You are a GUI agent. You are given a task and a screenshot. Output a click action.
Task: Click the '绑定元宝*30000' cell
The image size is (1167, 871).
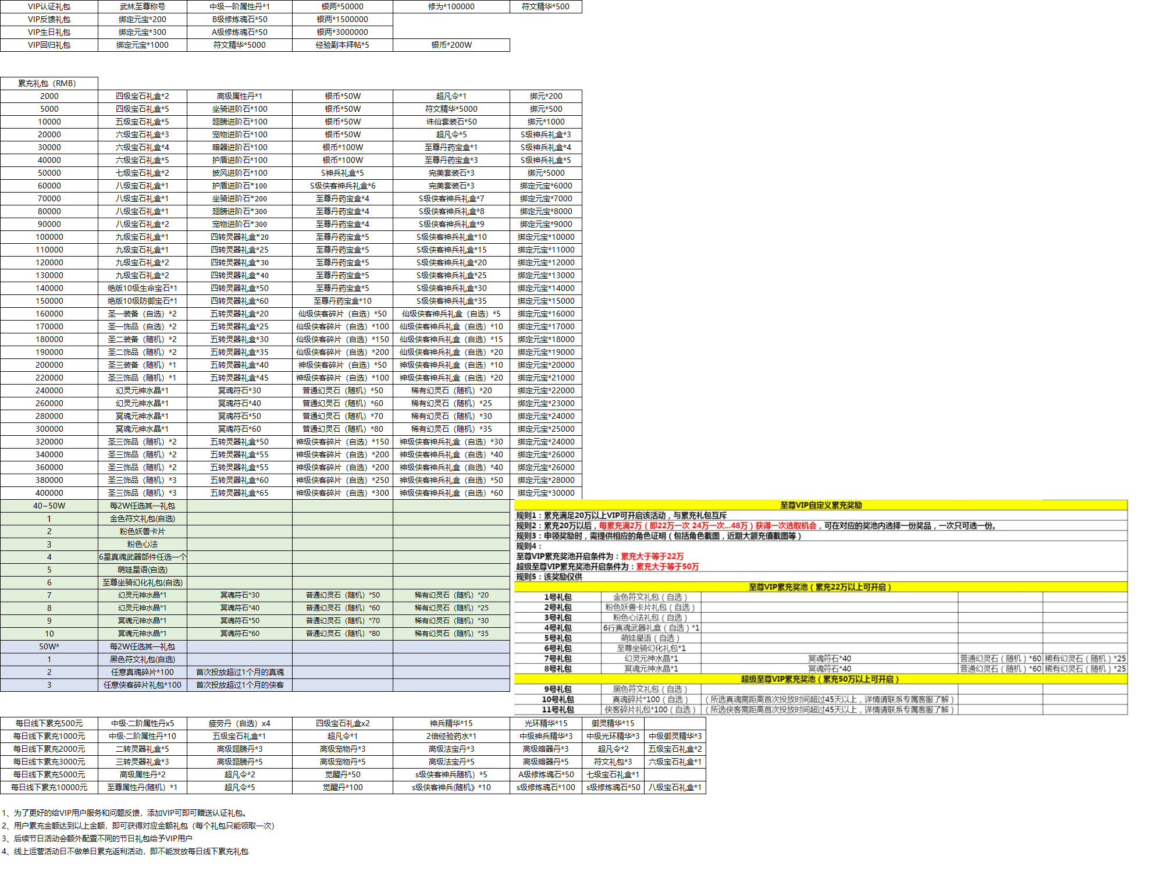[546, 493]
